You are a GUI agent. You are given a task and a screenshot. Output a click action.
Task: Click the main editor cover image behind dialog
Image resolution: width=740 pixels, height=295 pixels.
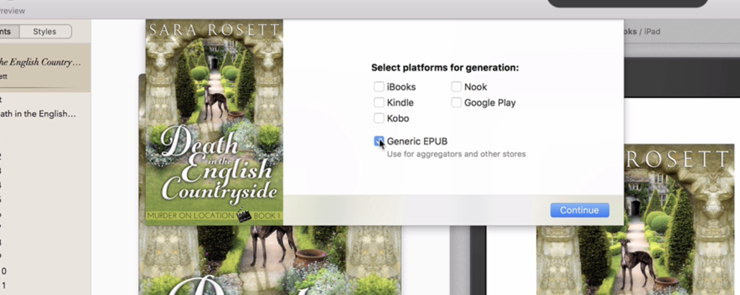coord(270,260)
